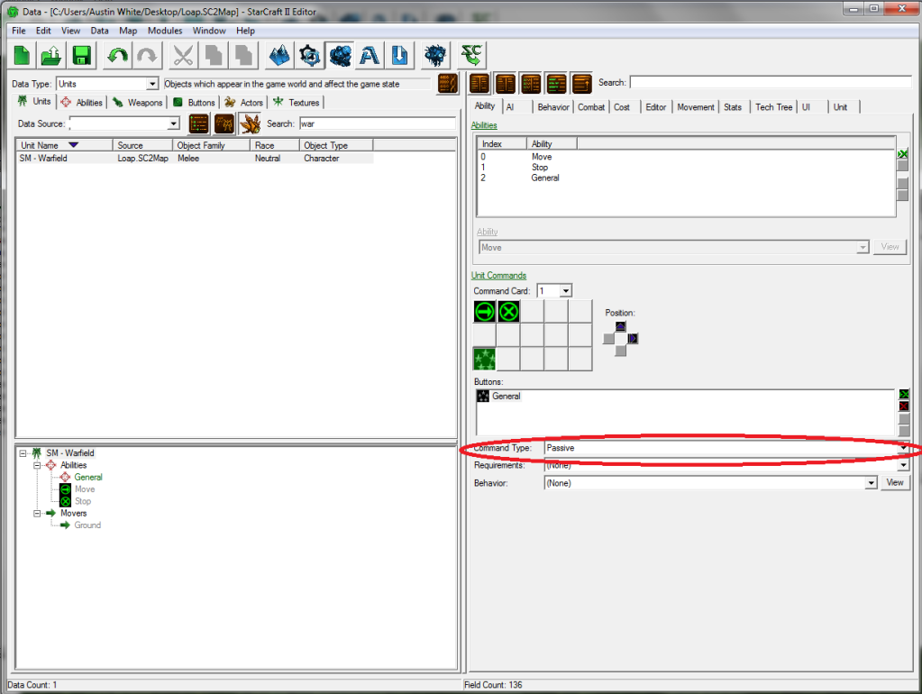The width and height of the screenshot is (922, 694).
Task: Select the Stop command card button
Action: coord(508,311)
